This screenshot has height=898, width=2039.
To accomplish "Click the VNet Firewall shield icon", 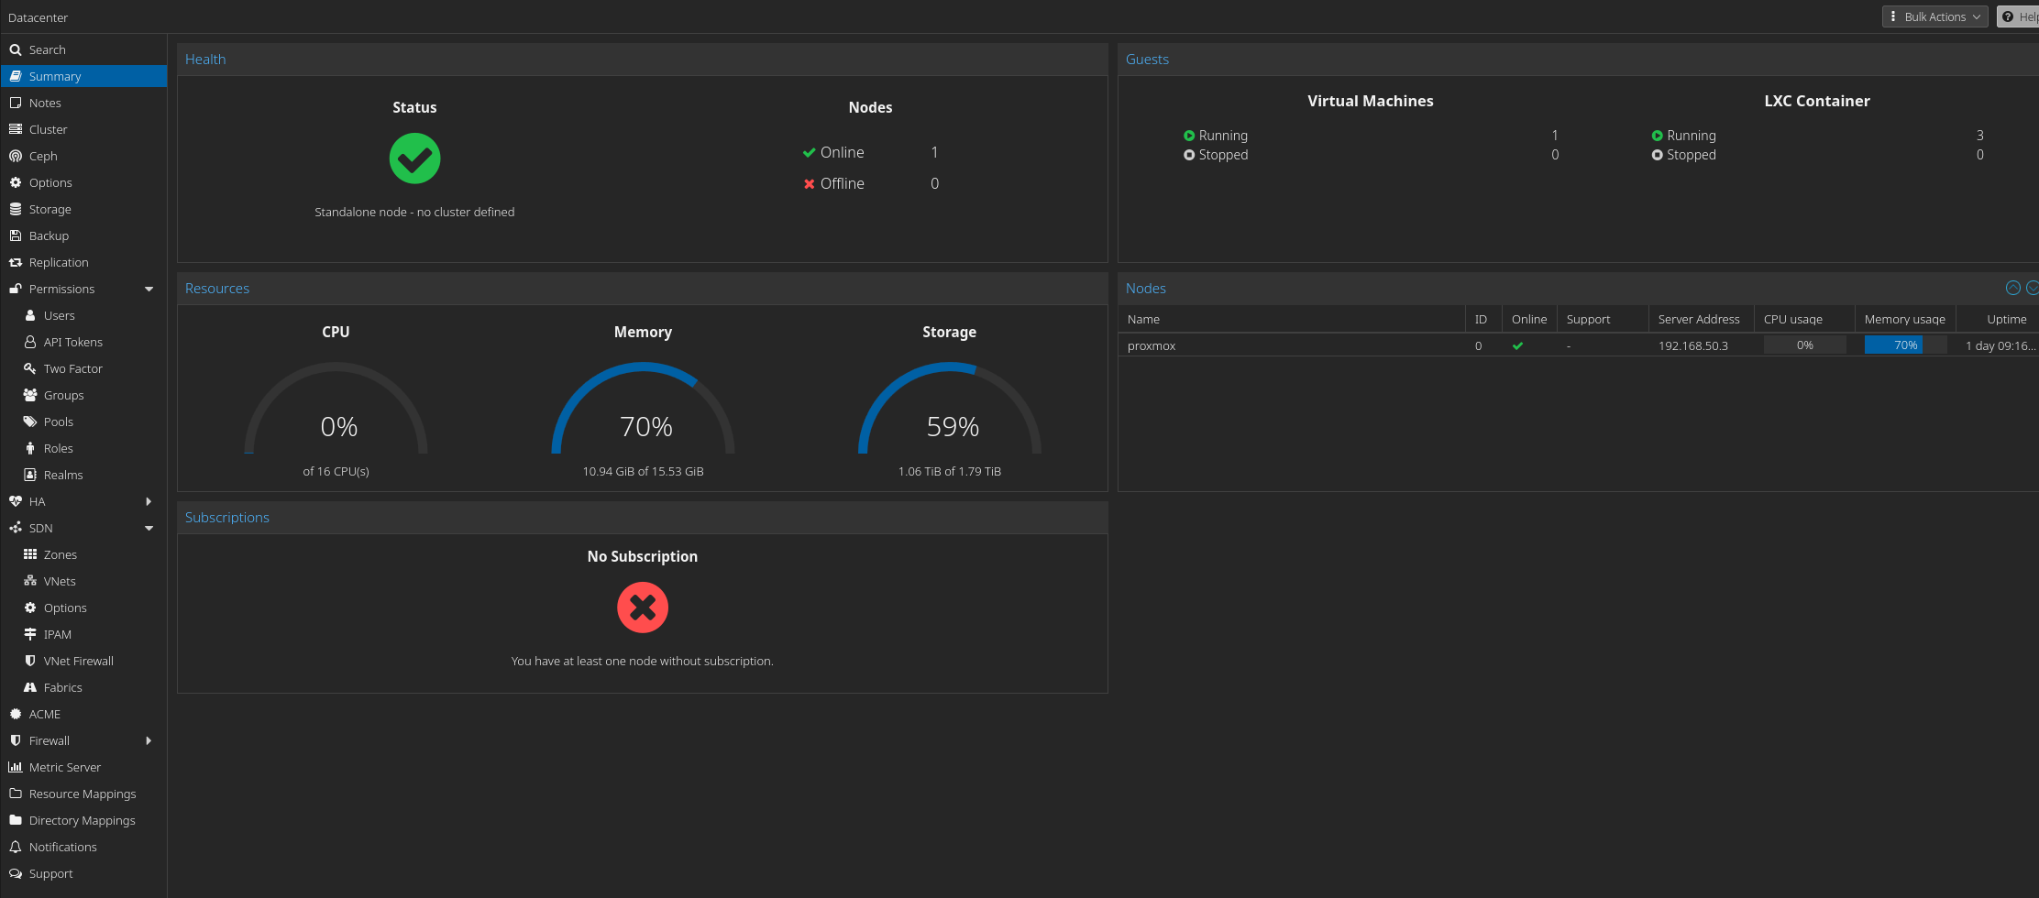I will click(x=30, y=661).
